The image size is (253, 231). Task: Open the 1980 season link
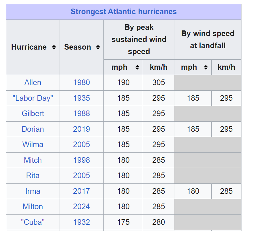click(82, 82)
